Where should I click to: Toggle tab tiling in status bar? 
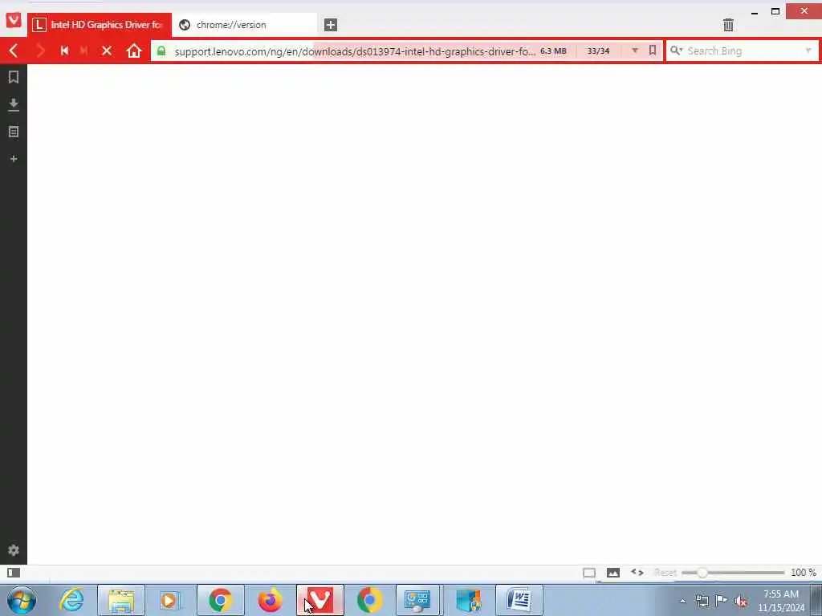point(588,573)
